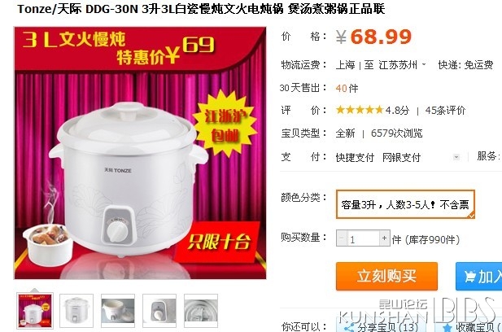Select the first red promo thumbnail

click(35, 311)
